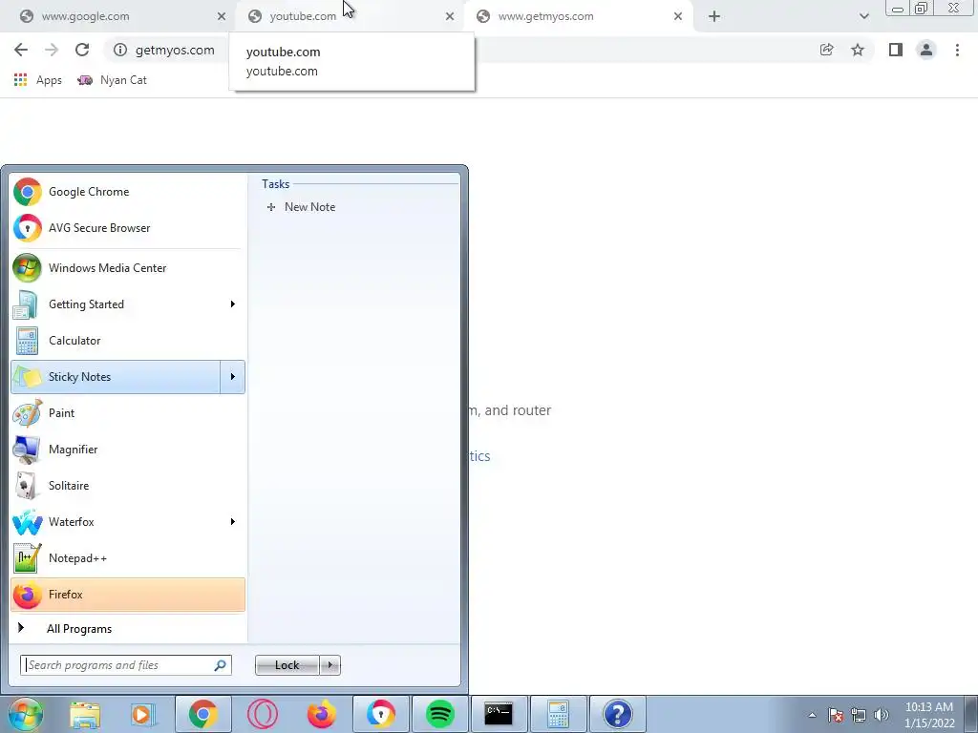The image size is (978, 733).
Task: Reload the current page
Action: click(x=82, y=50)
